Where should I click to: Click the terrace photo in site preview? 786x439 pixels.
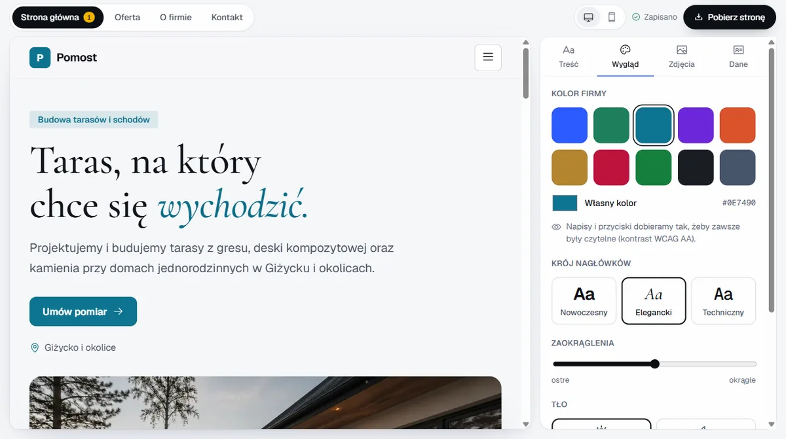[265, 402]
